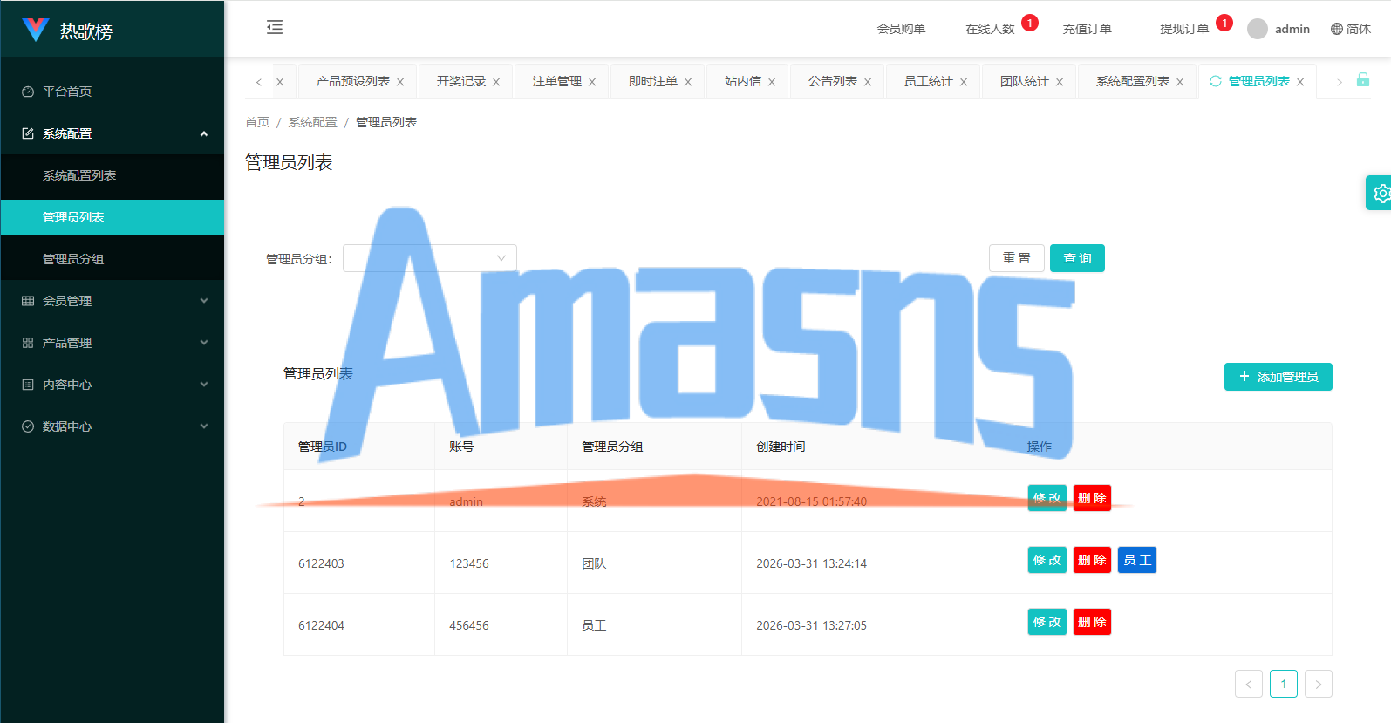
Task: Switch to the 系统配置列表 tab
Action: 1132,81
